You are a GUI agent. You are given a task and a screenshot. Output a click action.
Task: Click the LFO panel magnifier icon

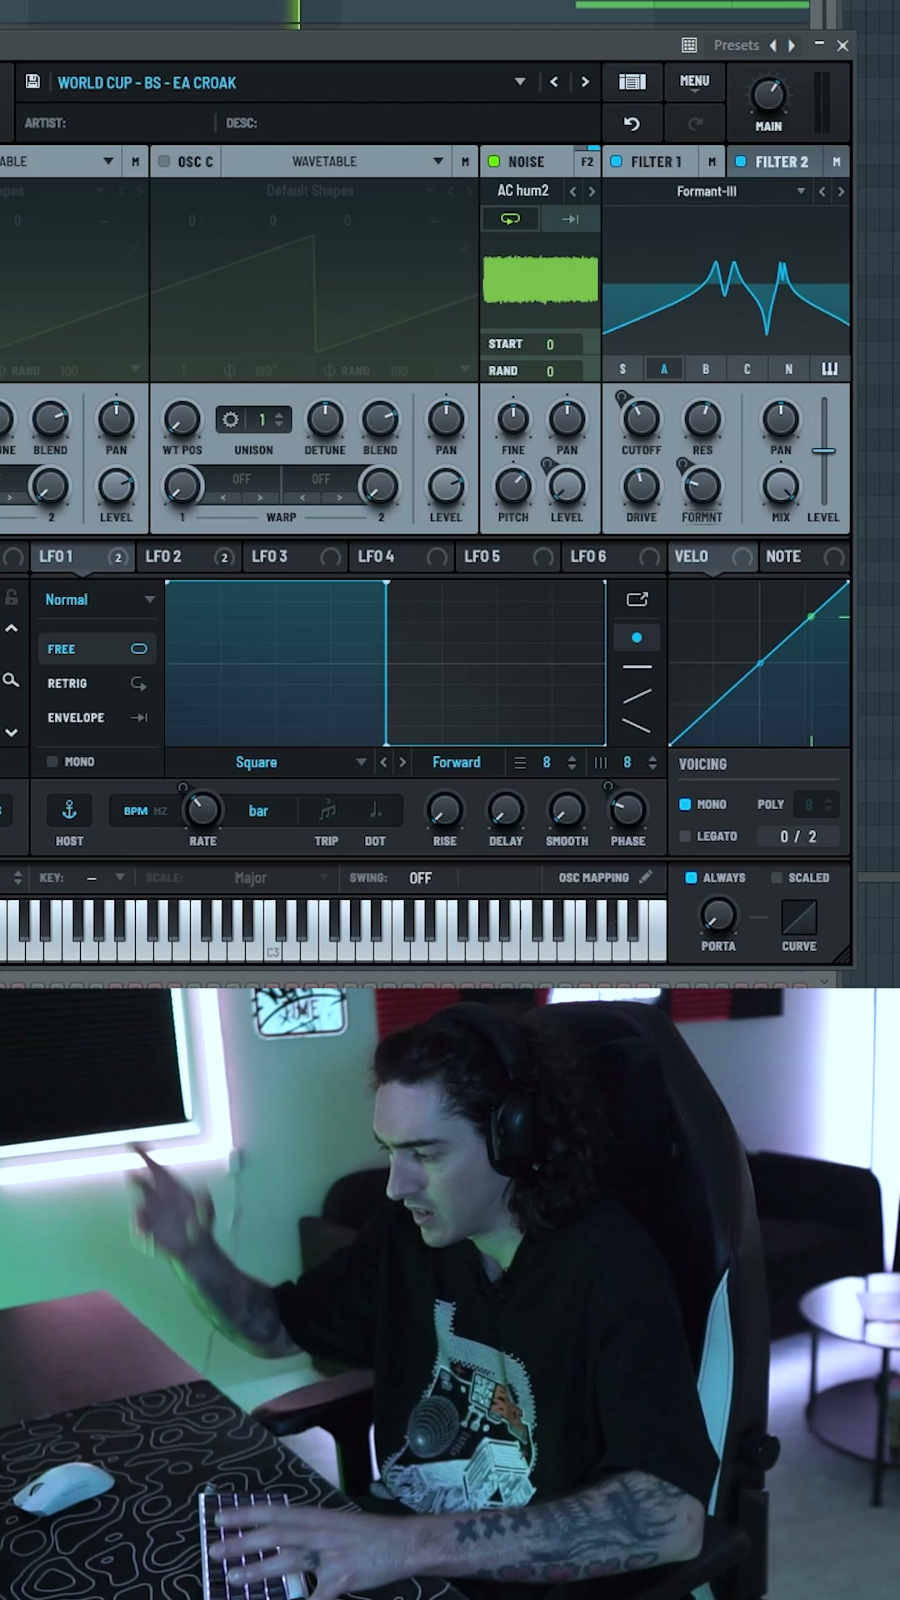click(11, 681)
